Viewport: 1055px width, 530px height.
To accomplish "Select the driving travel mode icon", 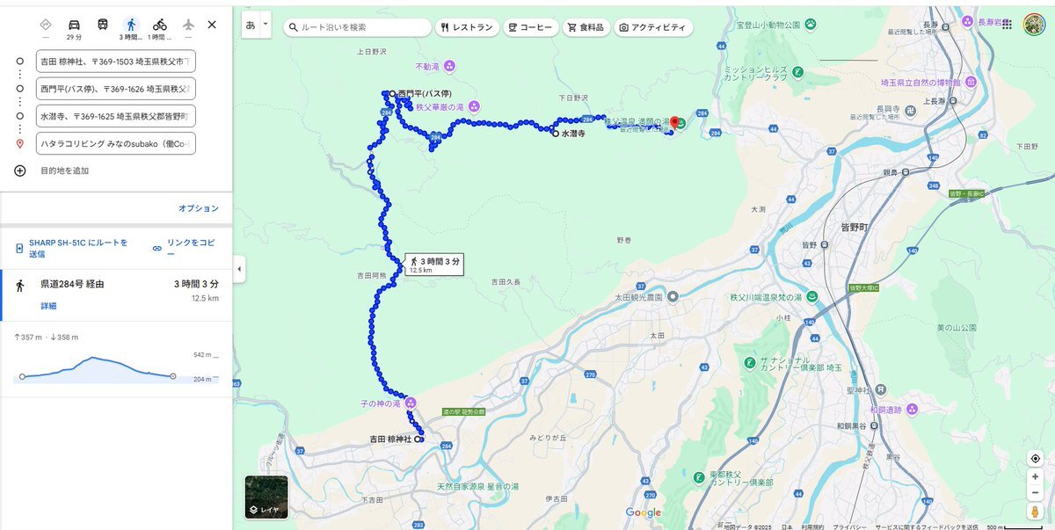I will coord(74,25).
